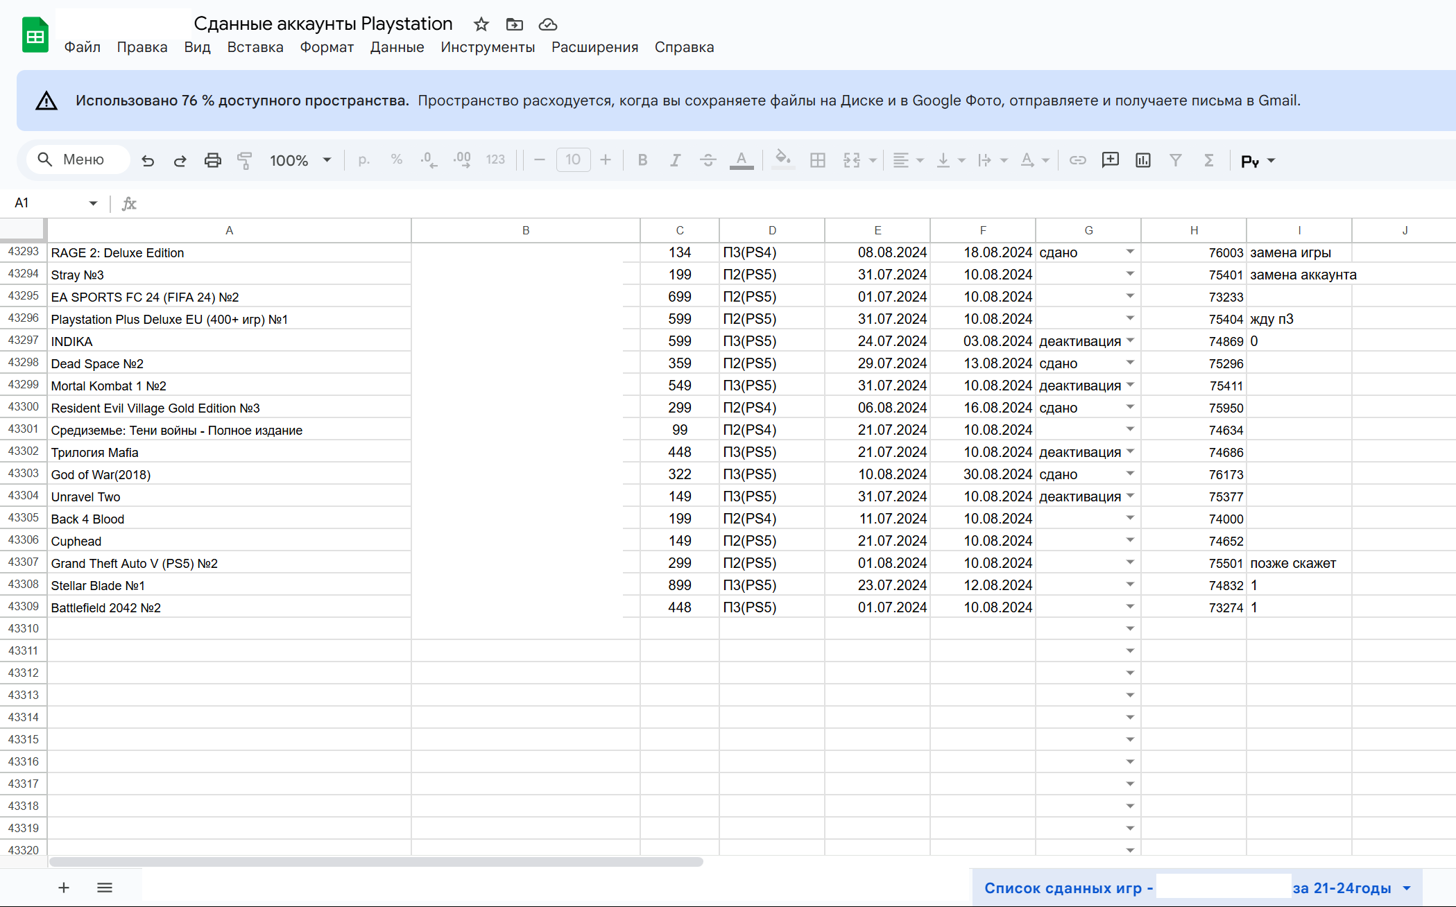Image resolution: width=1456 pixels, height=907 pixels.
Task: Insert a link with chain icon
Action: click(x=1077, y=160)
